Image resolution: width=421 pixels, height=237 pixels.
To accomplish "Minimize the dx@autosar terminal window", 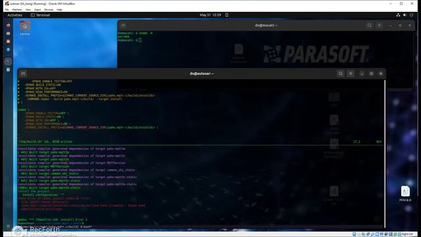I will (x=362, y=73).
